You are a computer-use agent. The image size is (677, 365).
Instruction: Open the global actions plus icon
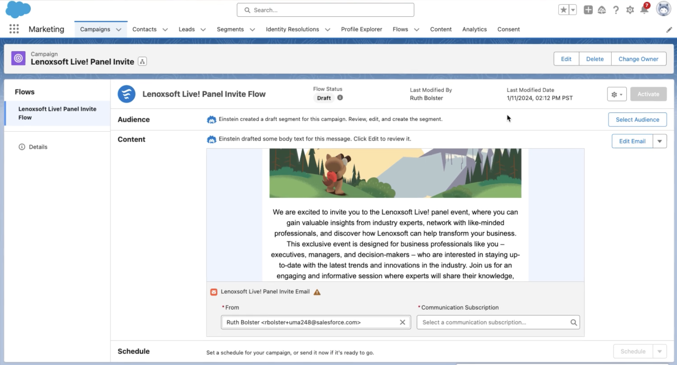pyautogui.click(x=588, y=10)
